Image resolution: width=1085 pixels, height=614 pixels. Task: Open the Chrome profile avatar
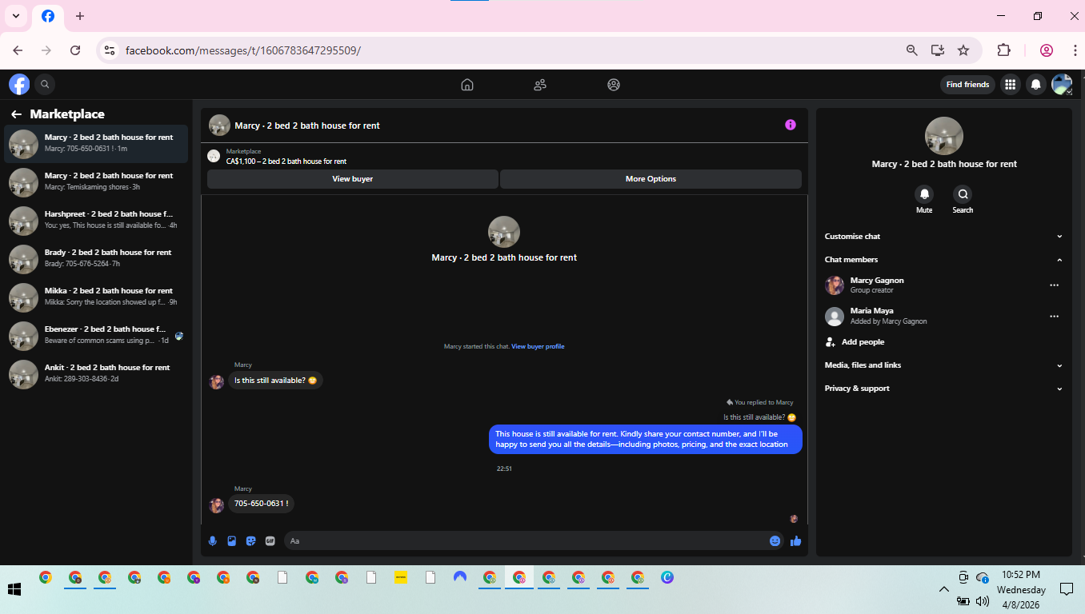tap(1047, 50)
